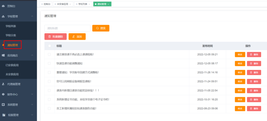Click the 批量删除 button
Image resolution: width=267 pixels, height=121 pixels.
(x=56, y=37)
